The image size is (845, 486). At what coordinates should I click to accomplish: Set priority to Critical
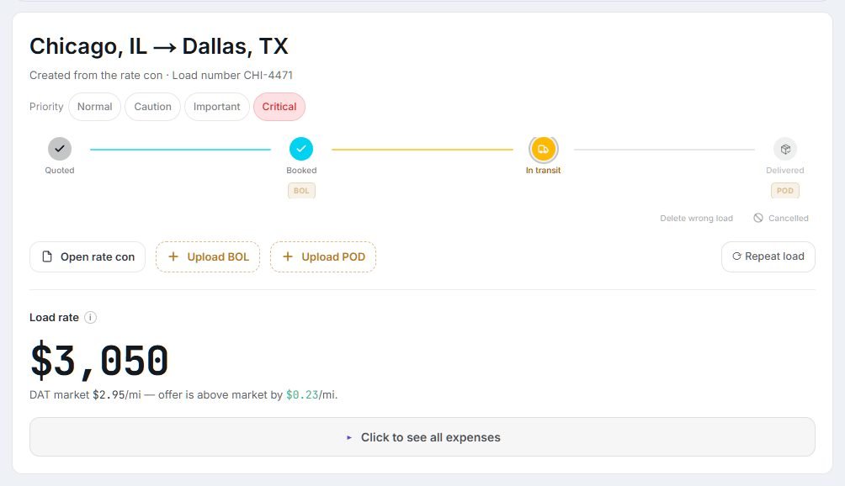[279, 107]
